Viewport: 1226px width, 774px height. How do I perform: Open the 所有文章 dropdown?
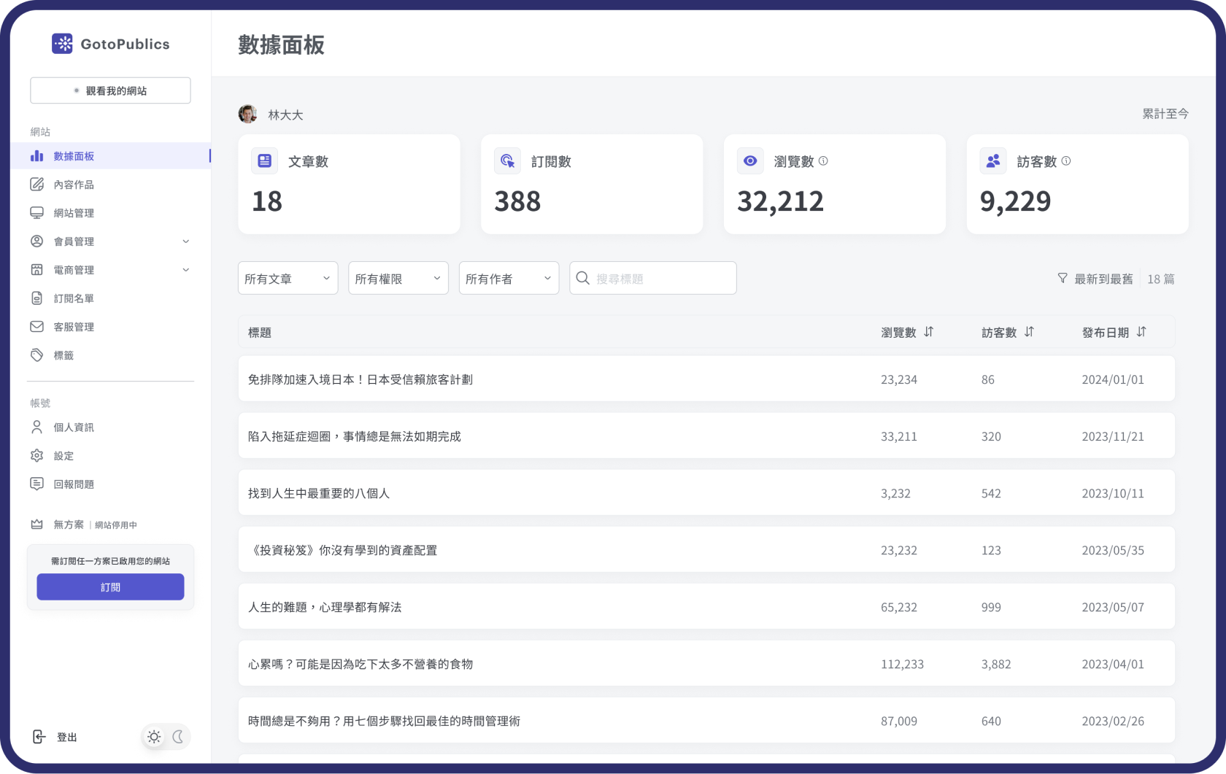pos(288,278)
